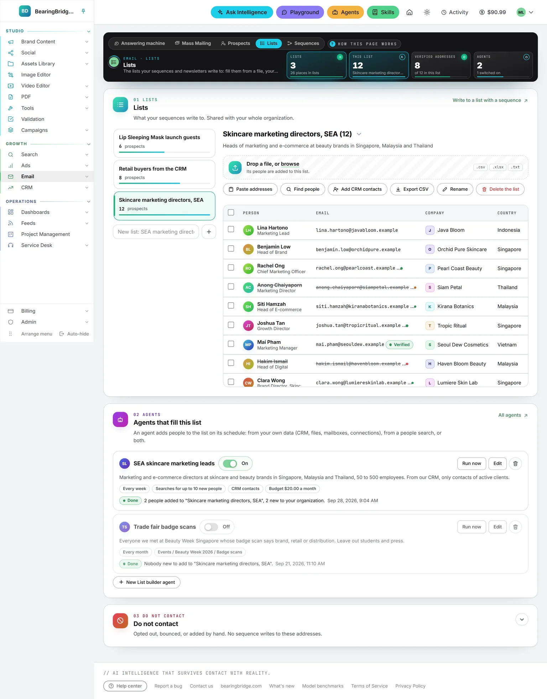Open Image Editor in the sidebar

(36, 75)
